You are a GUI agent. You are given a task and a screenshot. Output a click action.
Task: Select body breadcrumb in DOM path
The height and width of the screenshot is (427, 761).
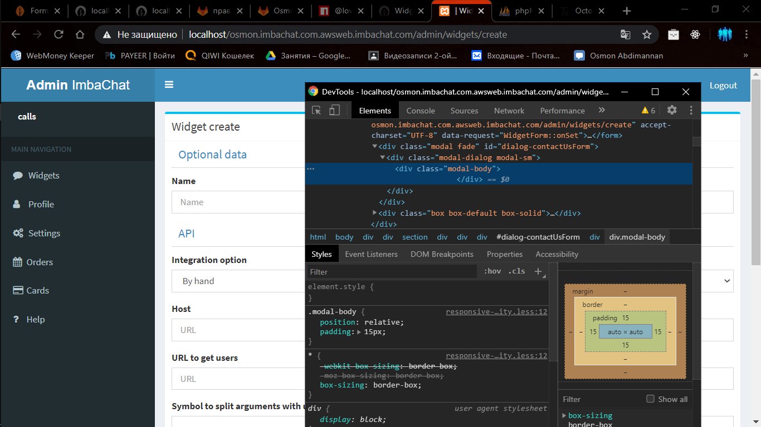(x=344, y=237)
